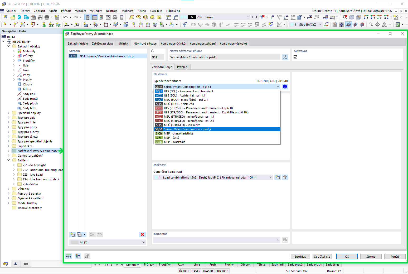Click the units and decimals icon in dialog footer
The height and width of the screenshot is (274, 408).
pos(69,256)
